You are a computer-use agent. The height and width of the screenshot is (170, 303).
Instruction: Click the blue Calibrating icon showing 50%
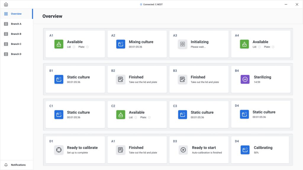(x=245, y=150)
